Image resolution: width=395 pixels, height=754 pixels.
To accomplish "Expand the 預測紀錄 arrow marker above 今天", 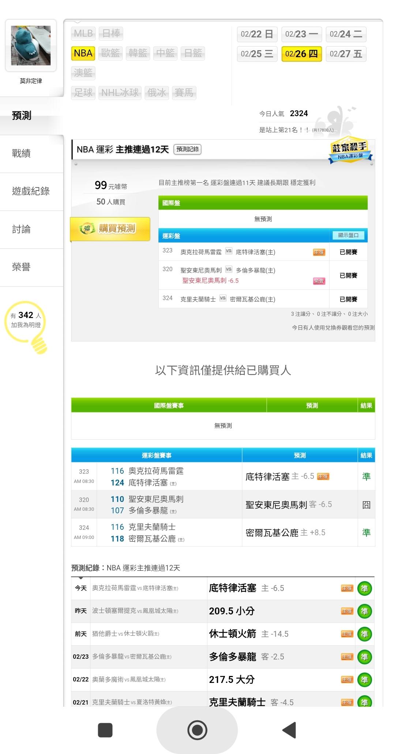I will tap(81, 579).
